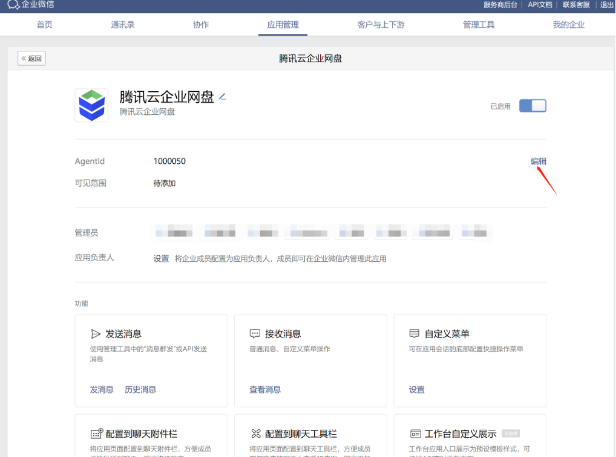Image resolution: width=616 pixels, height=457 pixels.
Task: Click the 腾讯云企业网盘 app logo
Action: coord(91,105)
